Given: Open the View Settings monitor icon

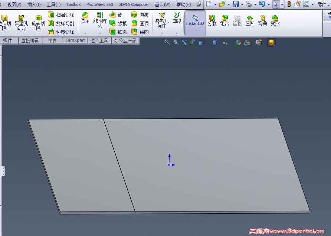Looking at the screenshot, I should [259, 42].
